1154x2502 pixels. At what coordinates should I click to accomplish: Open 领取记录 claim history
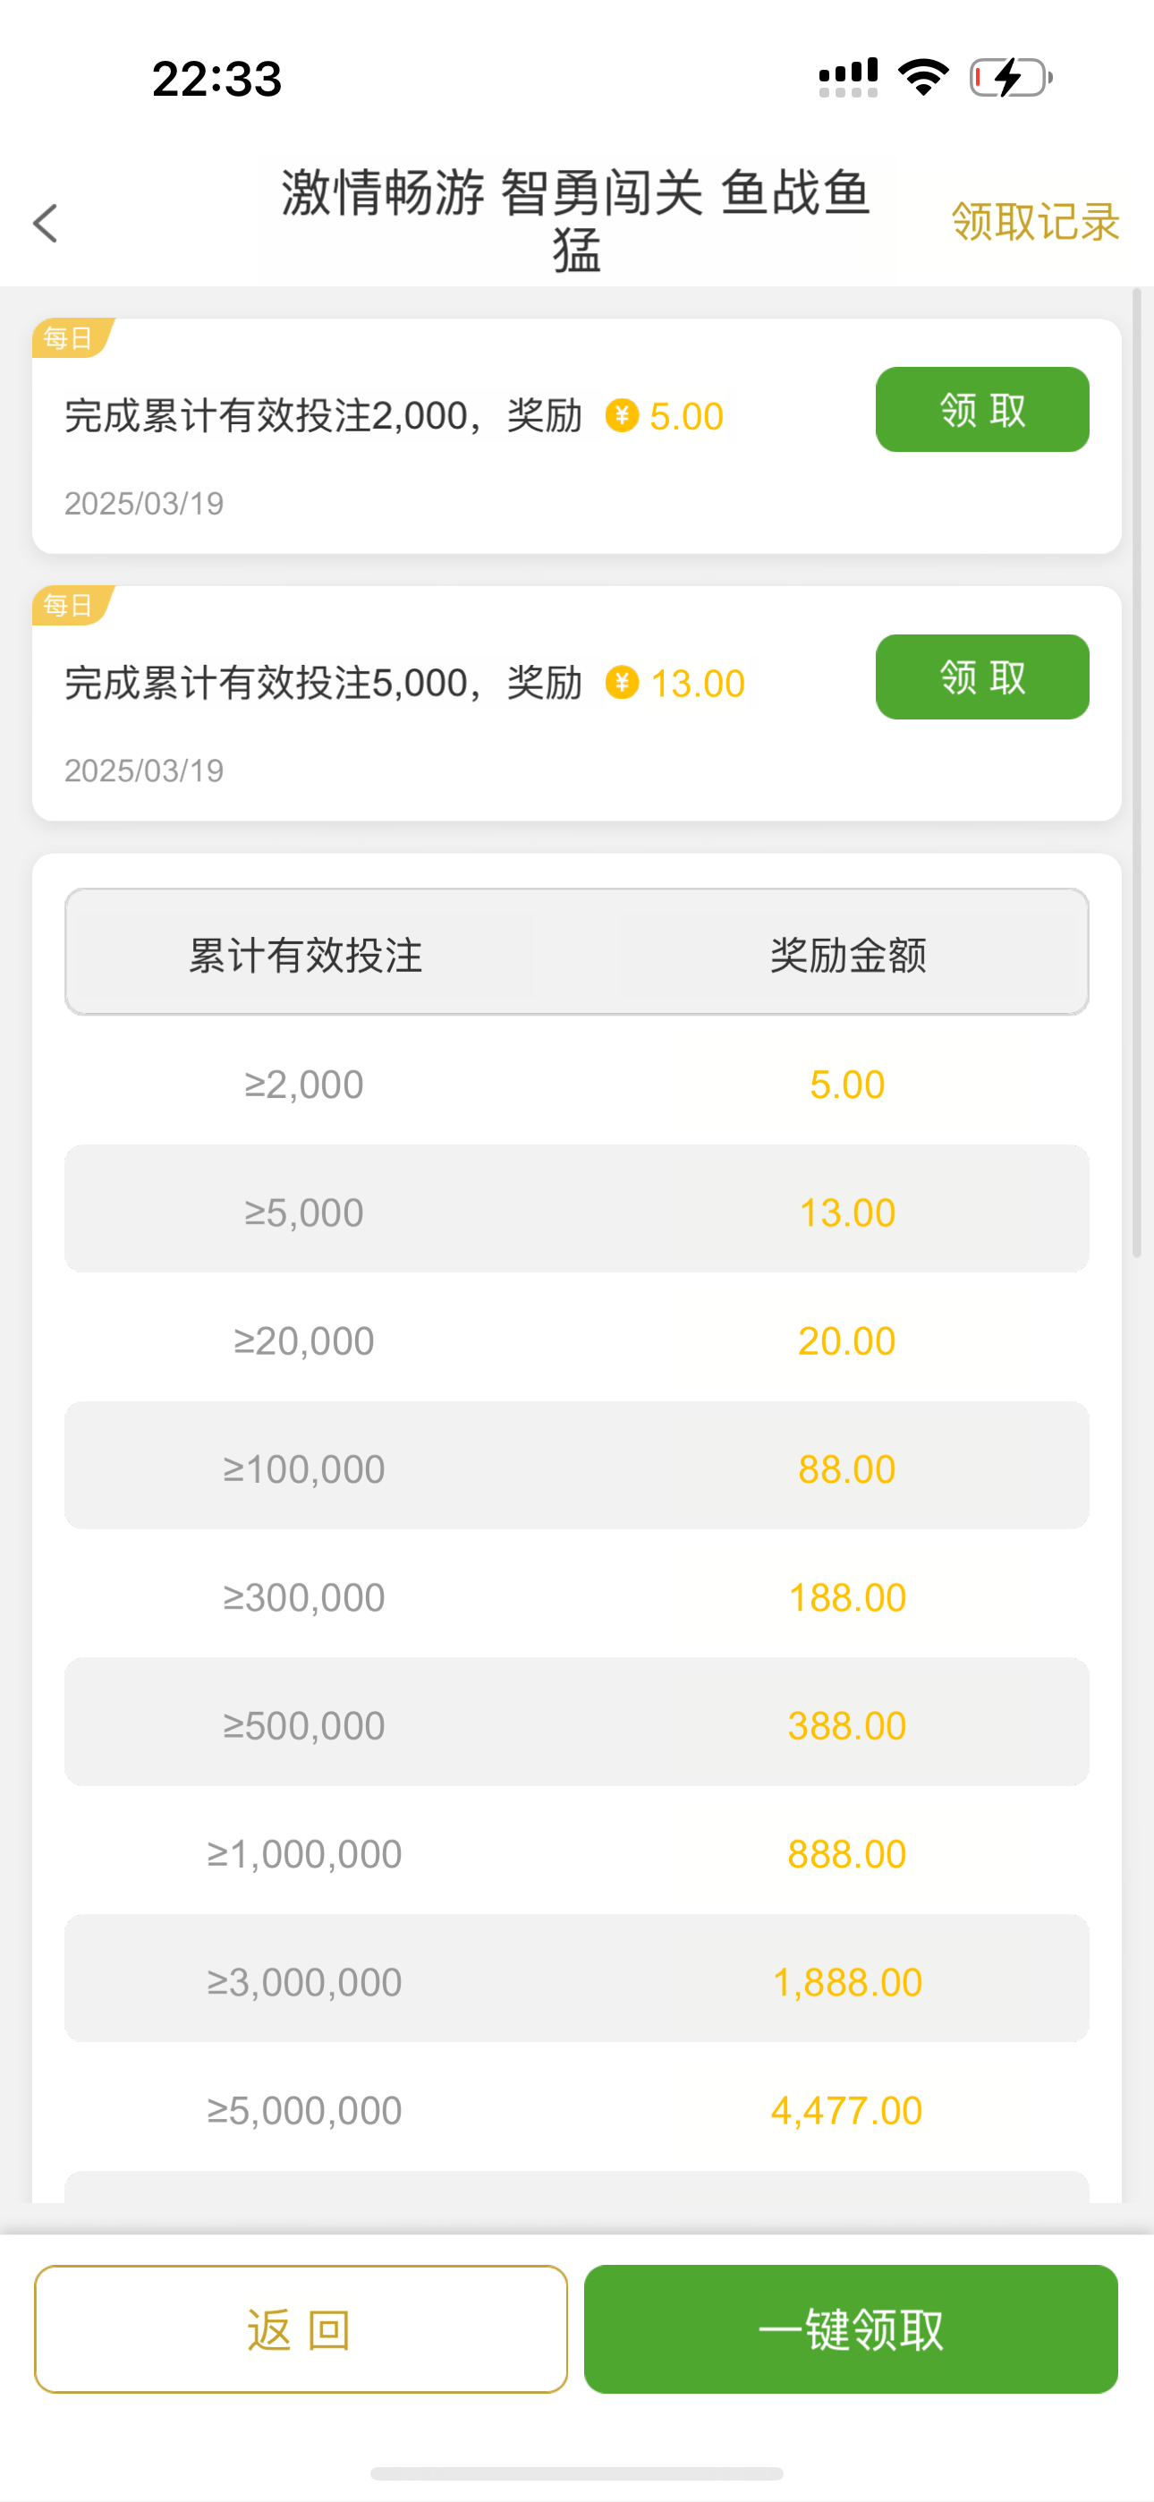[1034, 223]
